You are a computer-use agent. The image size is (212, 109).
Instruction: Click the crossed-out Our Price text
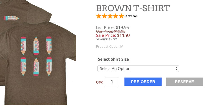pyautogui.click(x=111, y=31)
